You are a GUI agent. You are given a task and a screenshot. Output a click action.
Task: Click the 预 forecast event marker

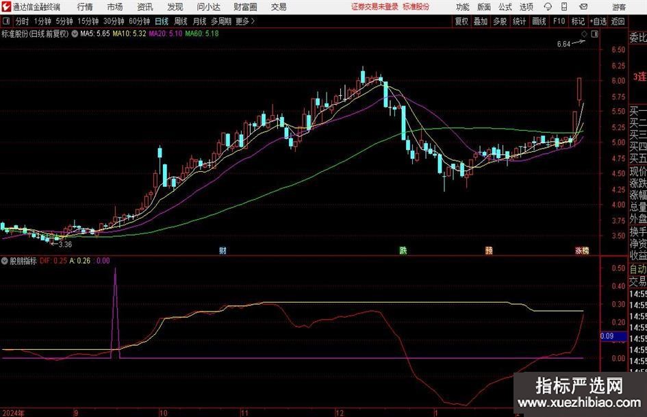point(489,251)
